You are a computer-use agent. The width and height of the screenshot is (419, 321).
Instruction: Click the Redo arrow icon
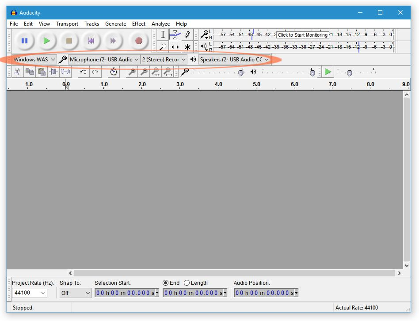(x=95, y=72)
